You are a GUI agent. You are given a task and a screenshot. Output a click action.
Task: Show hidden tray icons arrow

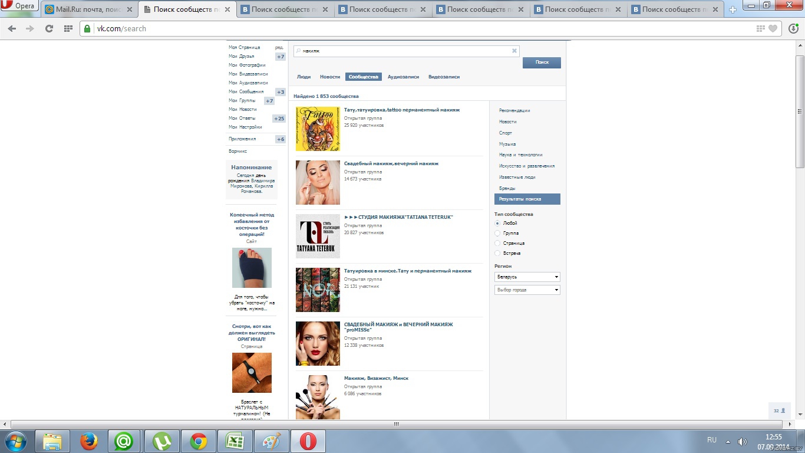point(728,441)
